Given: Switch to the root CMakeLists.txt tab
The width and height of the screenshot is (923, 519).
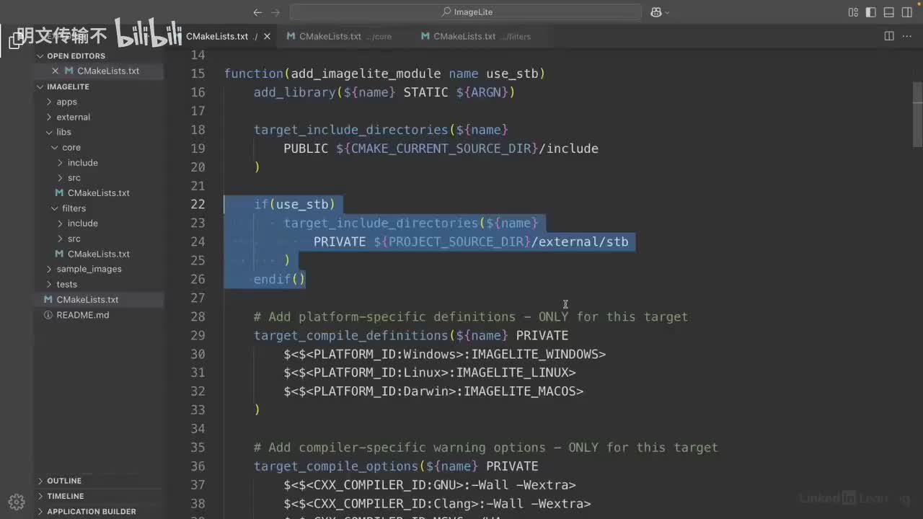Looking at the screenshot, I should coord(217,36).
